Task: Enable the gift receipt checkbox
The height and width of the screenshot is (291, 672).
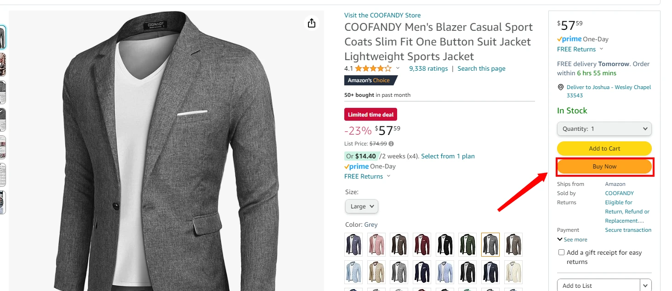Action: tap(561, 252)
